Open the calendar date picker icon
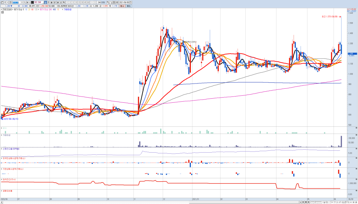This screenshot has width=358, height=204. pyautogui.click(x=130, y=2)
